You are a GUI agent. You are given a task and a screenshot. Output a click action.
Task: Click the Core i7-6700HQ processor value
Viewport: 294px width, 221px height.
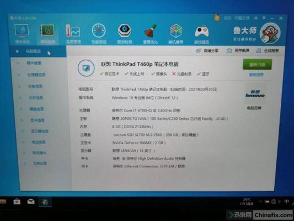tap(146, 110)
